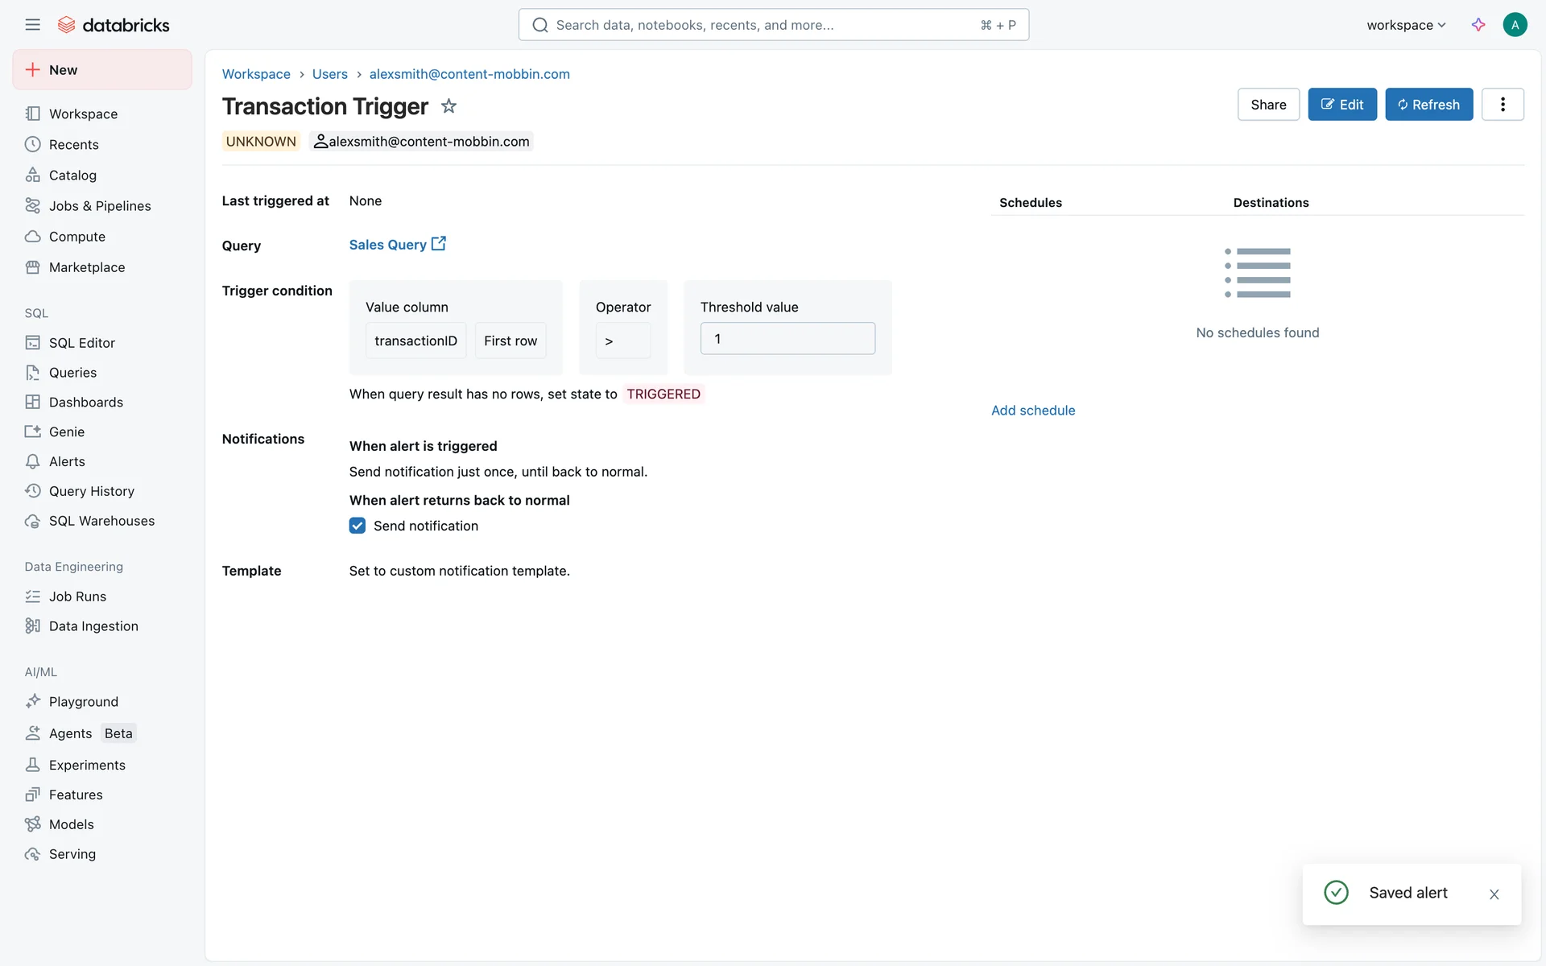Open SQL Editor in the sidebar
The width and height of the screenshot is (1546, 966).
(x=82, y=343)
